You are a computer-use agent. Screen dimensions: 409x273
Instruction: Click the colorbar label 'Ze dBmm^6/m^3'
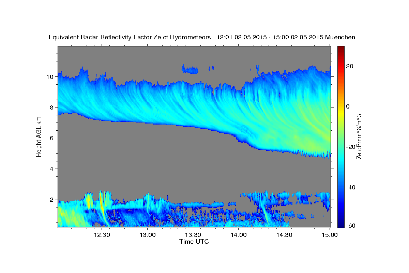[359, 137]
